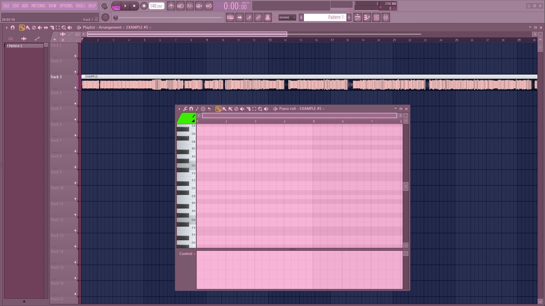The image size is (545, 306).
Task: Click the EXAMPLE audio clip title bar
Action: click(x=309, y=77)
